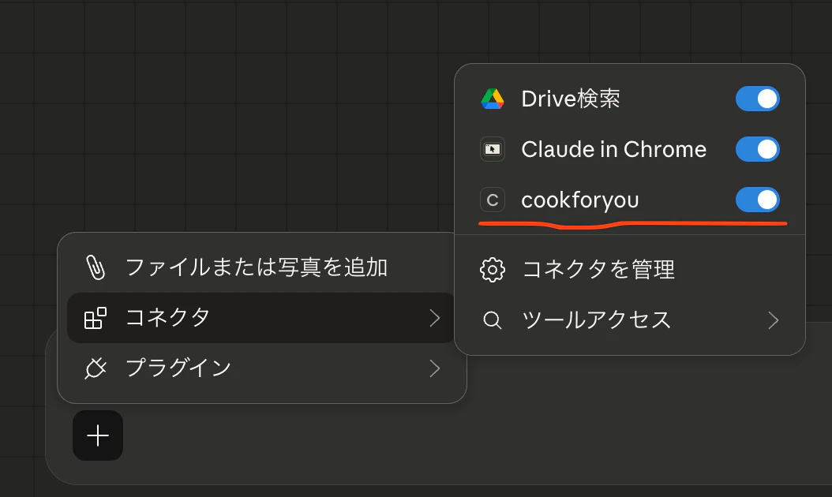Click the Claude in Chrome browser icon
832x497 pixels.
(493, 150)
